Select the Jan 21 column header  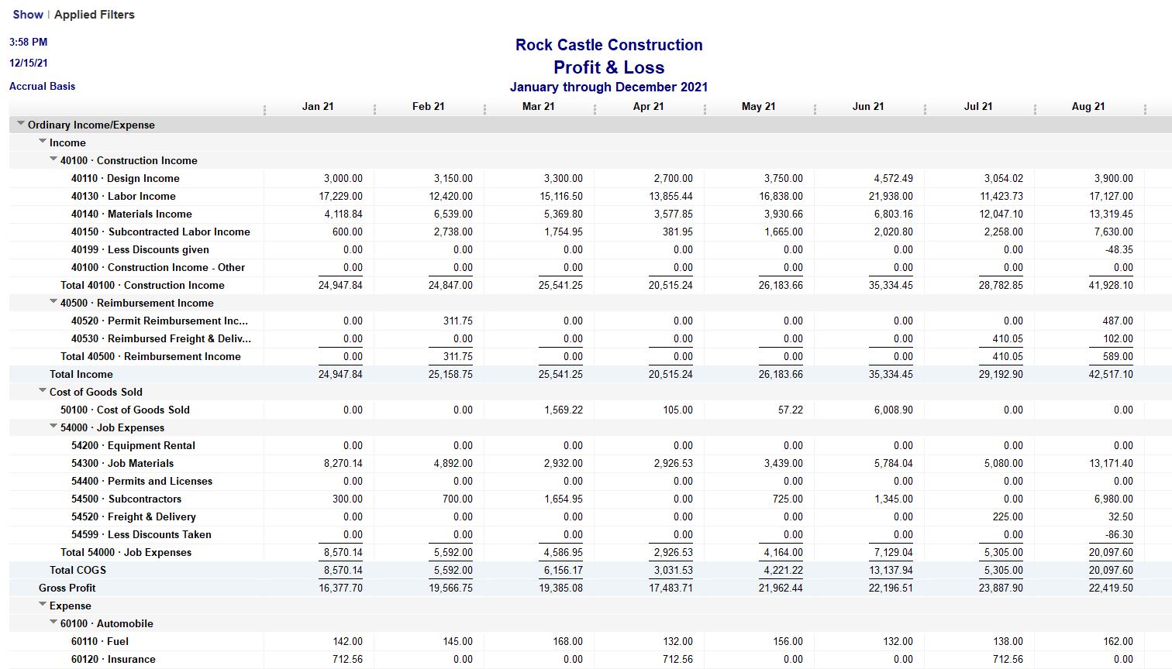pyautogui.click(x=318, y=106)
